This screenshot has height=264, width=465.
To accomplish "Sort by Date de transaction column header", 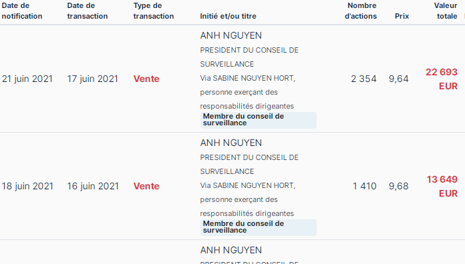I will pos(88,11).
